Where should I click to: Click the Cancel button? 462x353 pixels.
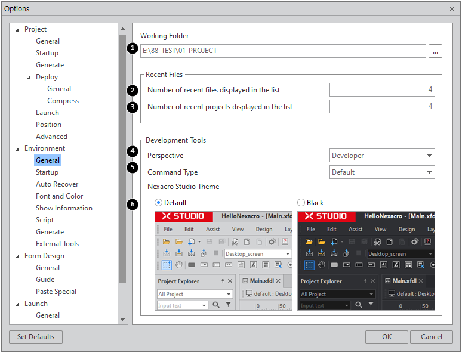click(432, 337)
